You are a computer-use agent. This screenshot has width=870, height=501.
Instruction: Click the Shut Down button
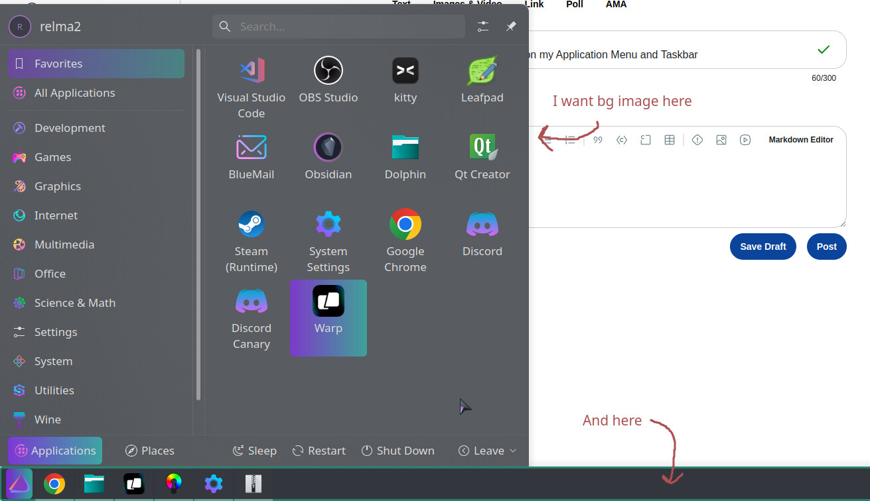click(398, 451)
